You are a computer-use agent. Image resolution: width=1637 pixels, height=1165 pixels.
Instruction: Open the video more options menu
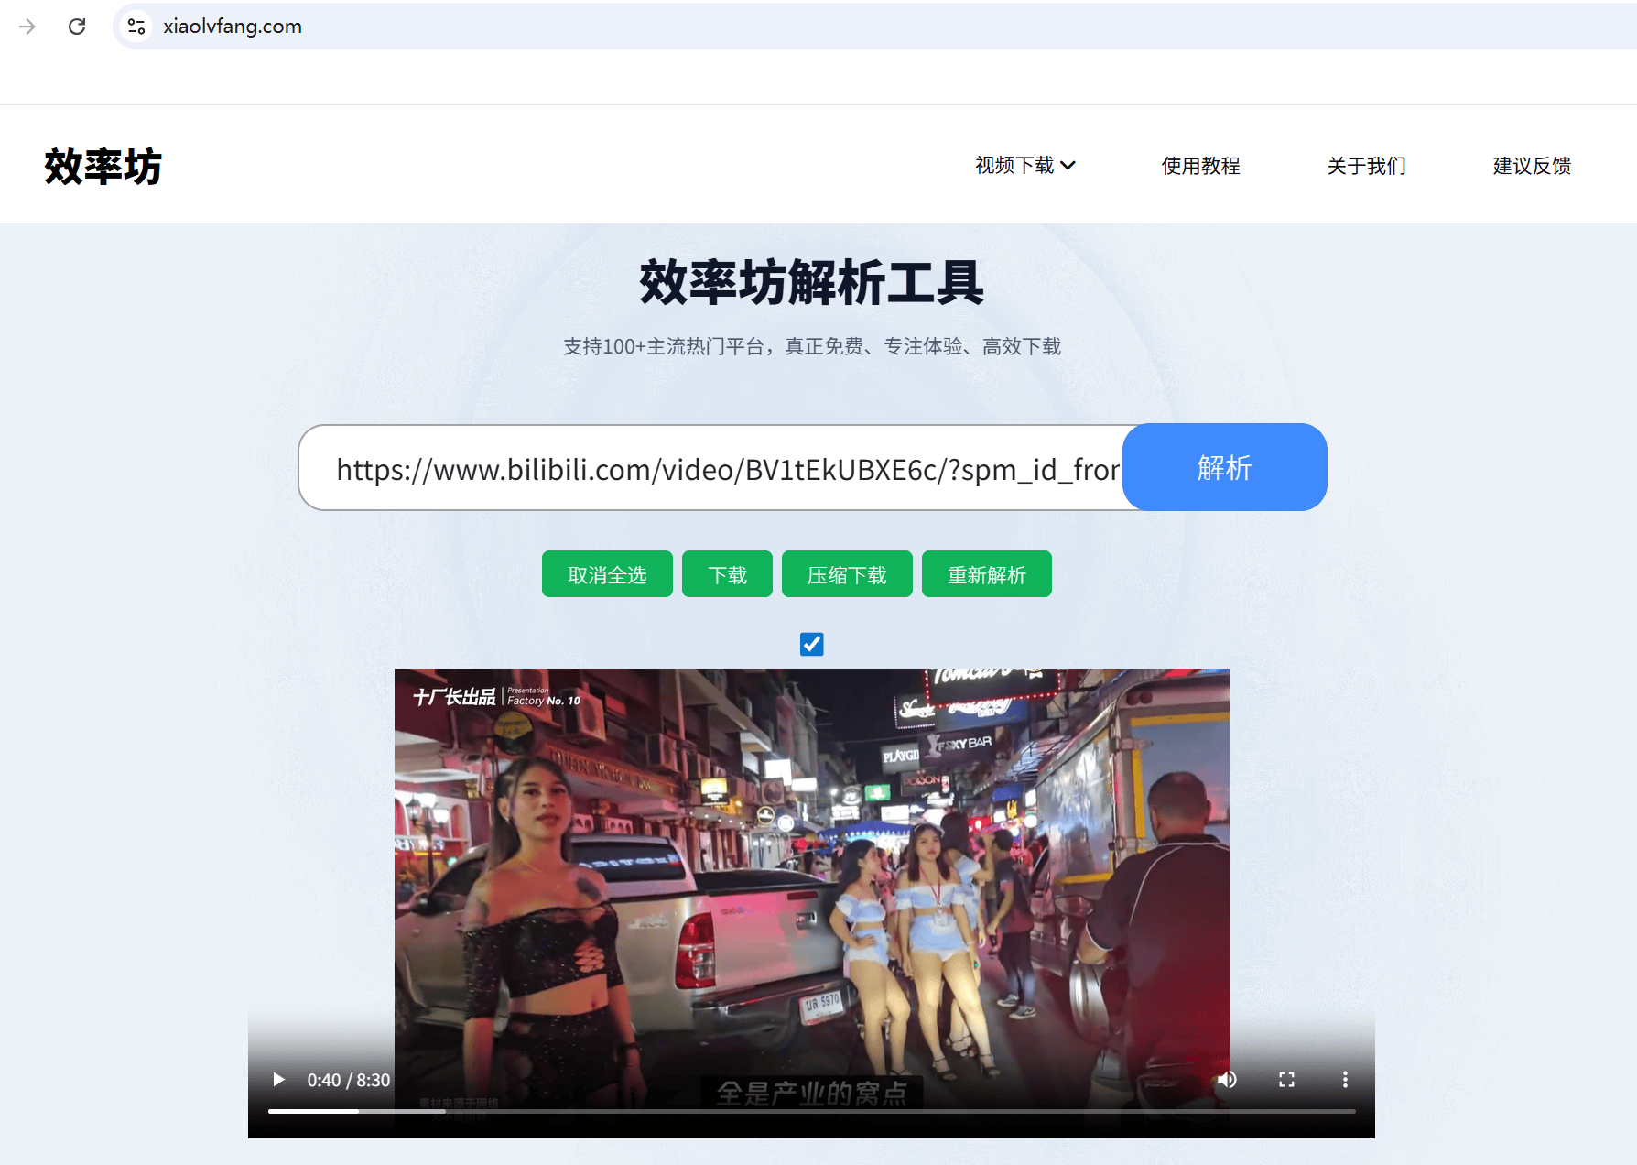click(1345, 1080)
